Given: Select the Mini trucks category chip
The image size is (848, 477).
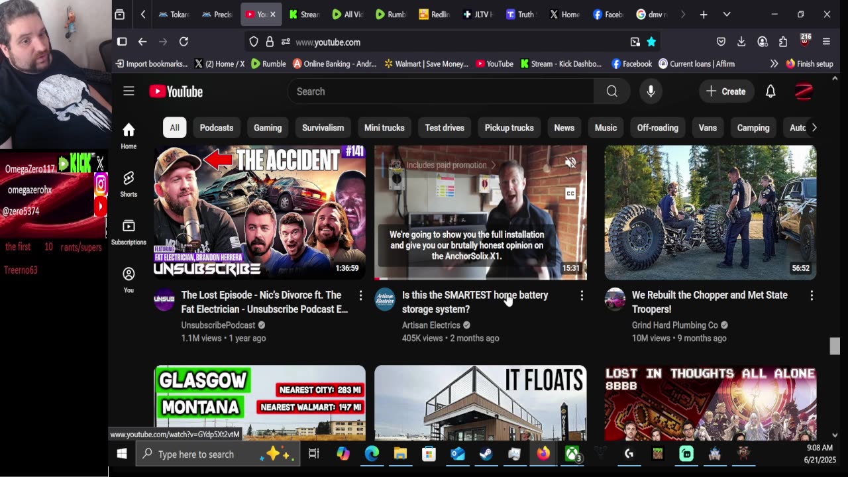Looking at the screenshot, I should [384, 128].
